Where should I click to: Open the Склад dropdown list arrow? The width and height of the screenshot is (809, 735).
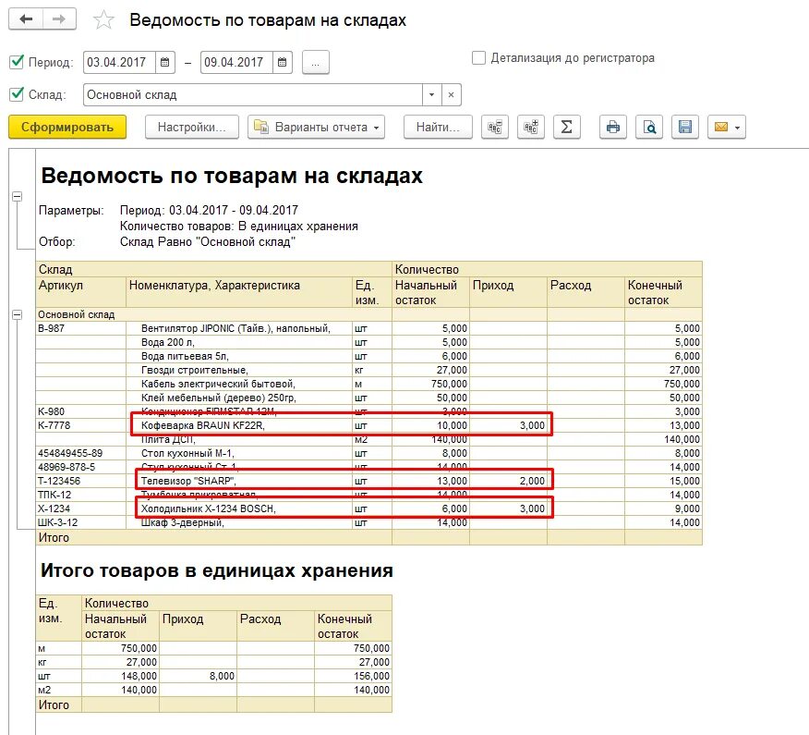pyautogui.click(x=432, y=95)
